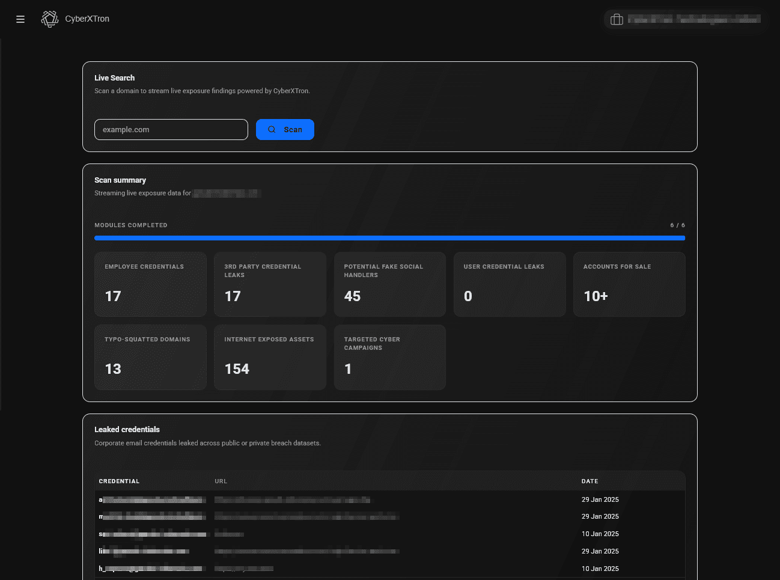Switch to the Scan summary section

tap(120, 180)
